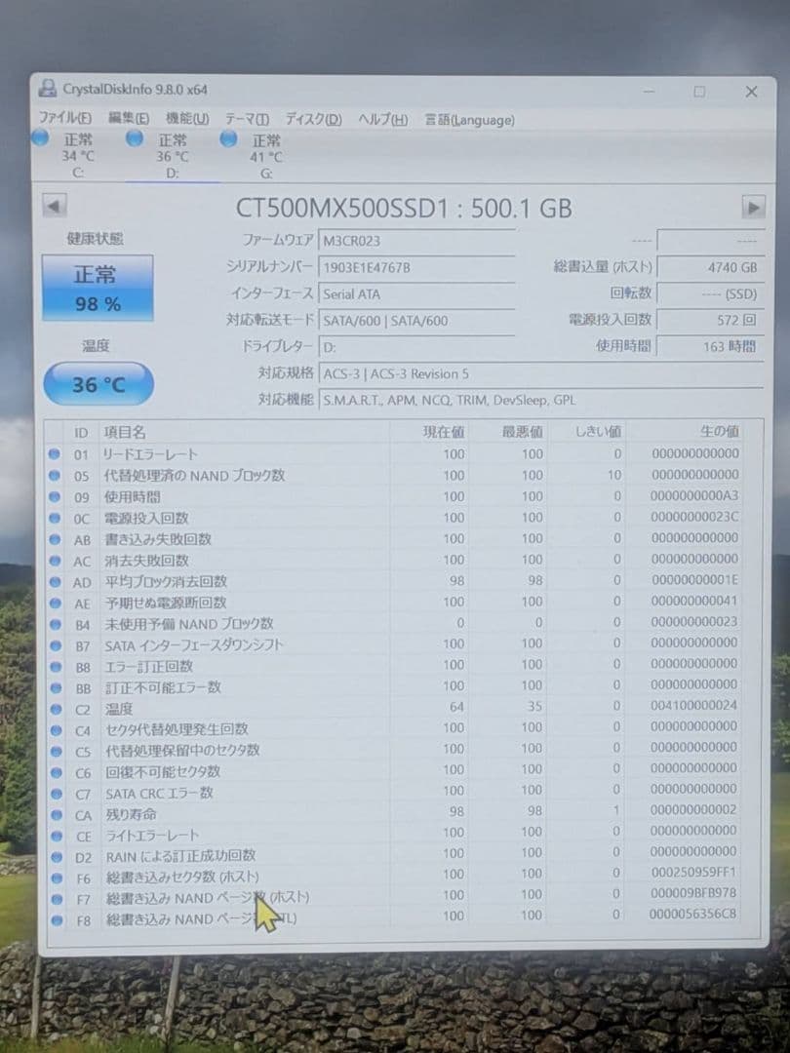This screenshot has height=1053, width=790.
Task: Click the CrystalDiskInfo title bar icon
Action: point(47,88)
